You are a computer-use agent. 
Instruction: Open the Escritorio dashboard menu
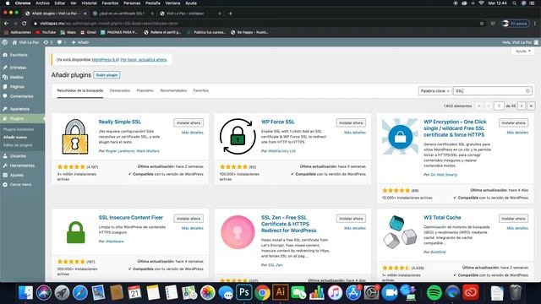pyautogui.click(x=19, y=55)
